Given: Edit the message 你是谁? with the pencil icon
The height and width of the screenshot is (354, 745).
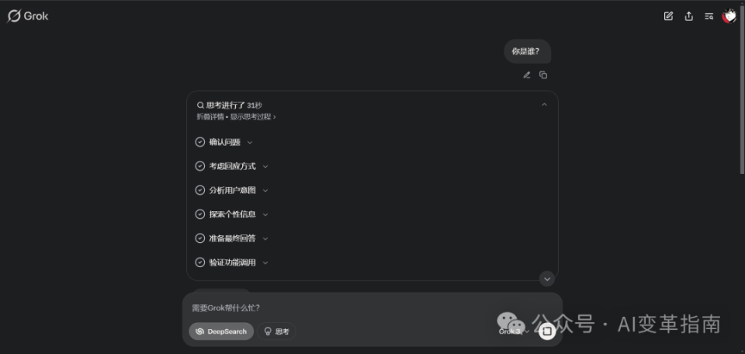Looking at the screenshot, I should tap(526, 75).
